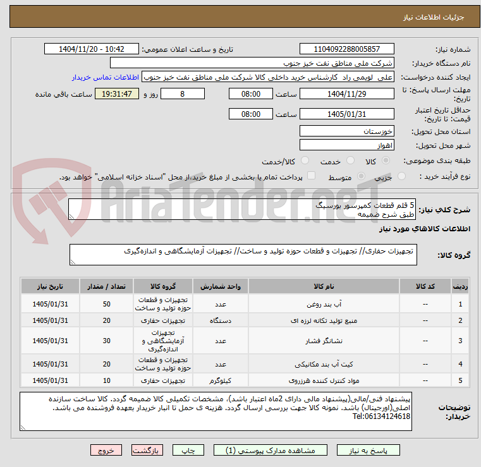Click the ردیف column header

pyautogui.click(x=460, y=286)
